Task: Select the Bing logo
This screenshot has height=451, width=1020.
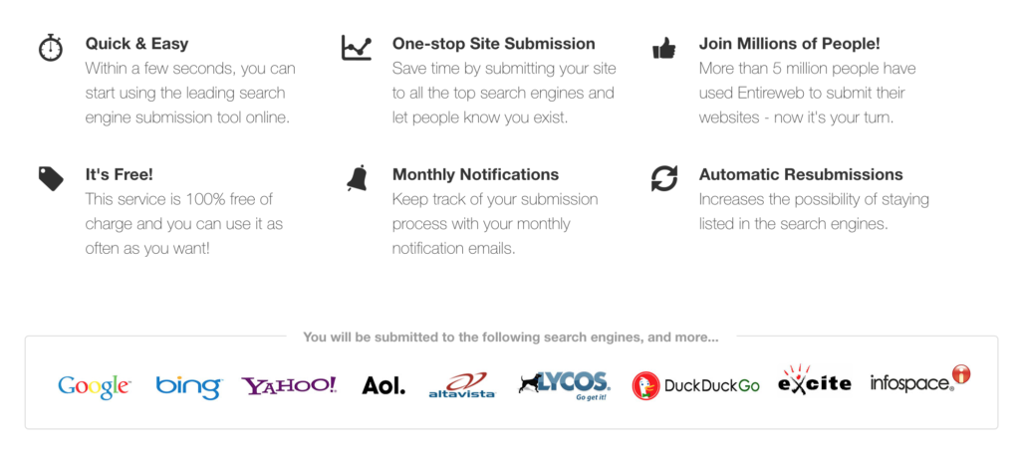Action: pyautogui.click(x=188, y=386)
